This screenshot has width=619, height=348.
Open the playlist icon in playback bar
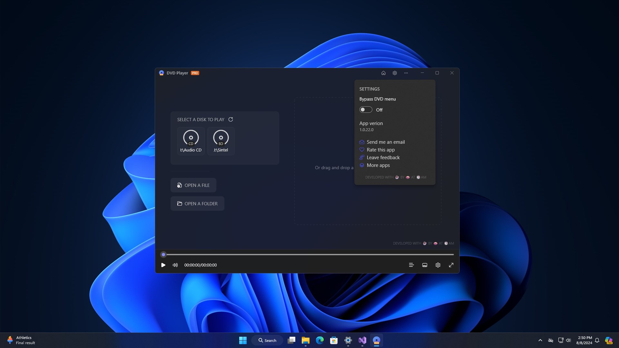(411, 265)
